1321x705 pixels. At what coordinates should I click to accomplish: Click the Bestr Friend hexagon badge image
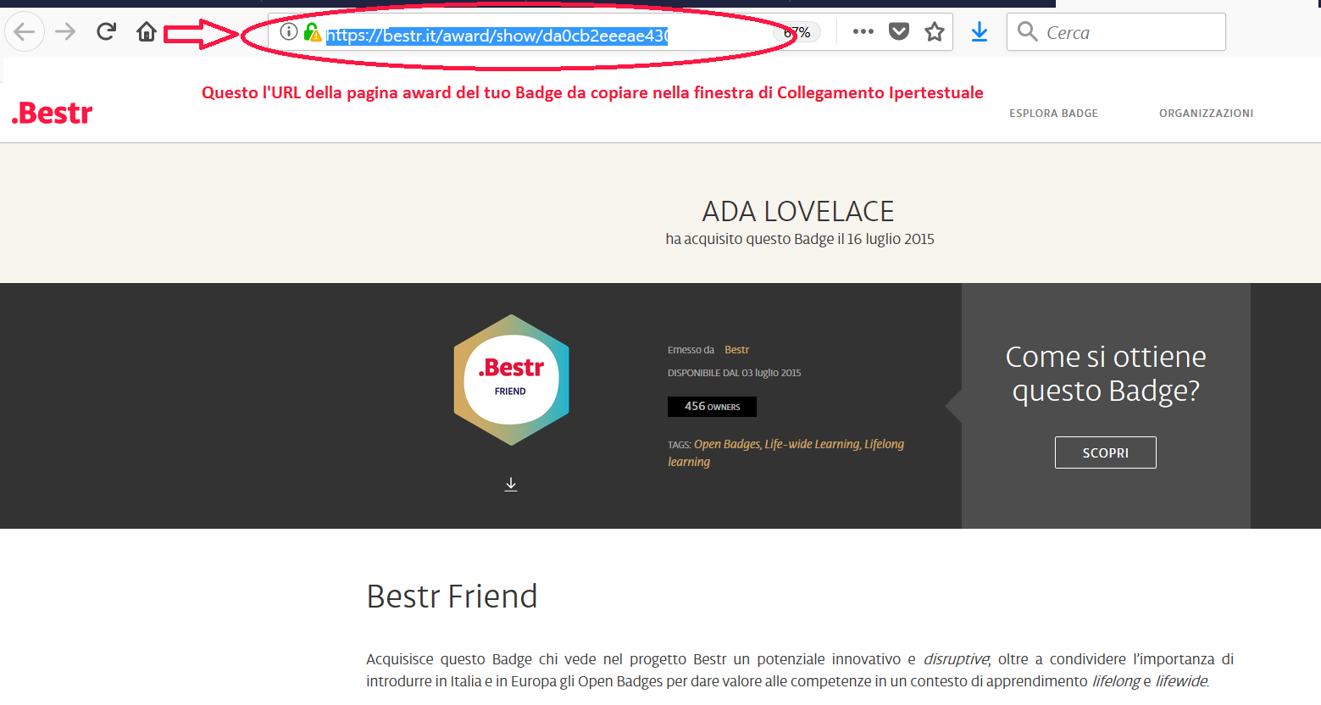point(511,380)
